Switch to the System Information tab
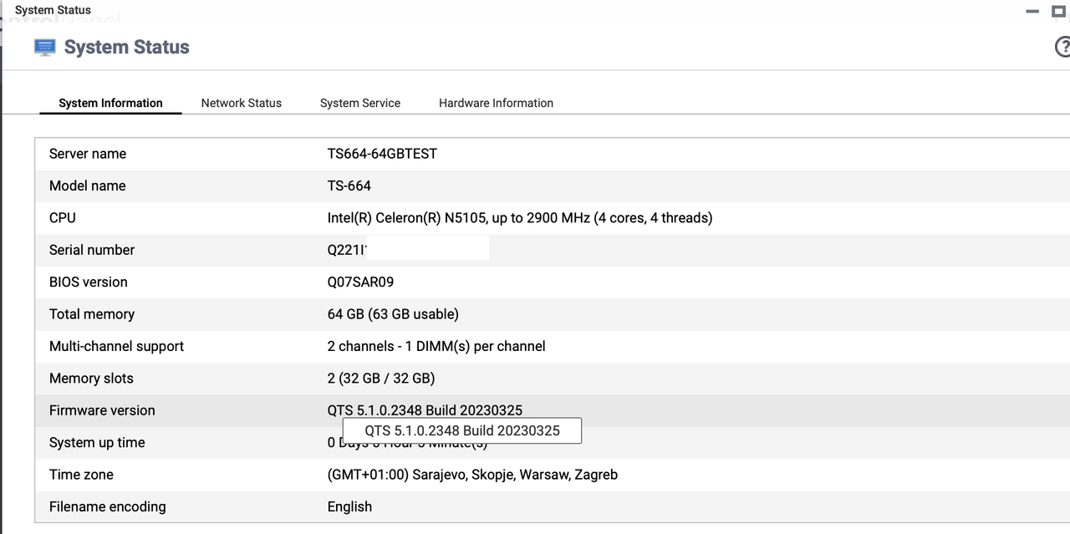The width and height of the screenshot is (1070, 534). pyautogui.click(x=110, y=103)
